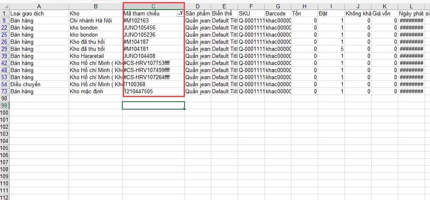This screenshot has width=430, height=200.
Task: Click row header 99
Action: [4, 105]
